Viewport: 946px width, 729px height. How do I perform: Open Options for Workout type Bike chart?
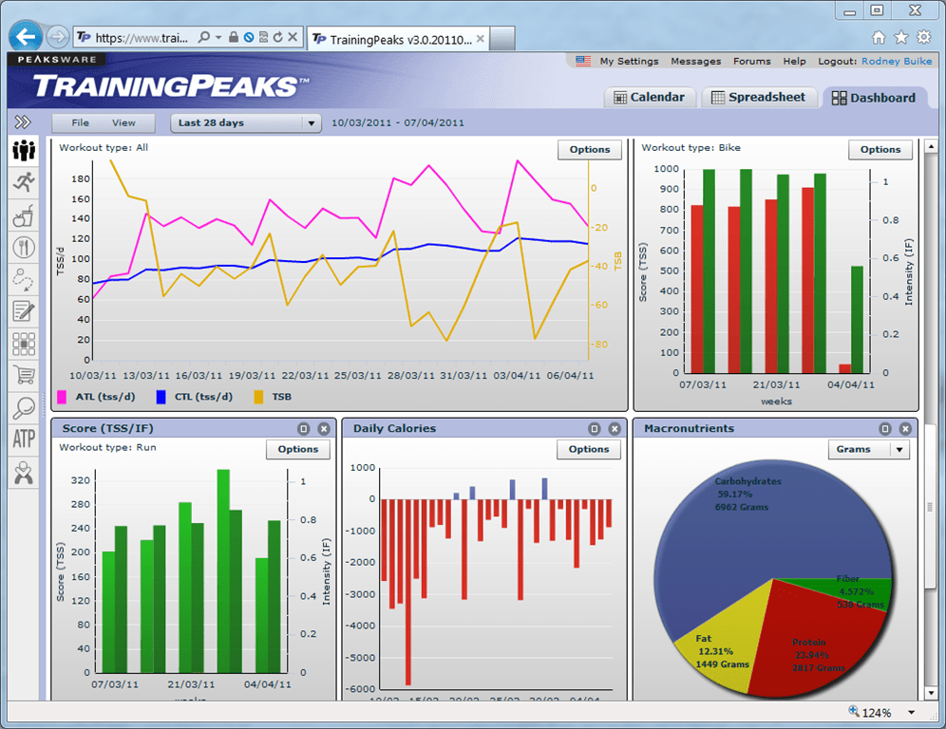[880, 150]
